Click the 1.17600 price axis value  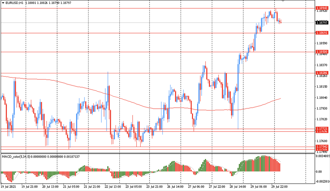coord(322,141)
